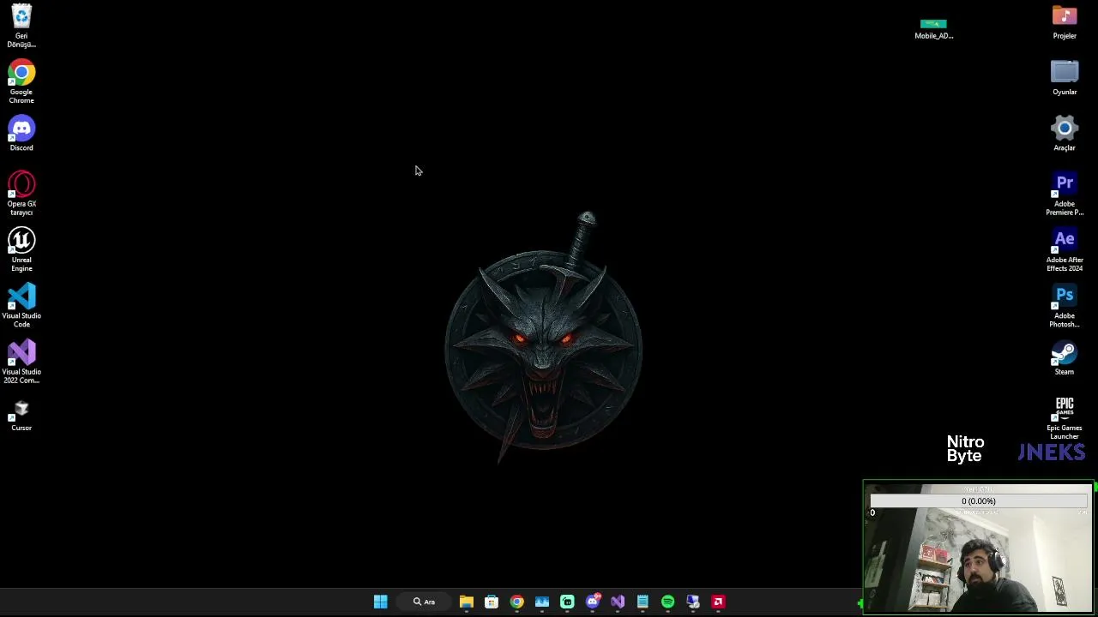Select the Visual Studio 2022 Community shortcut

click(21, 362)
